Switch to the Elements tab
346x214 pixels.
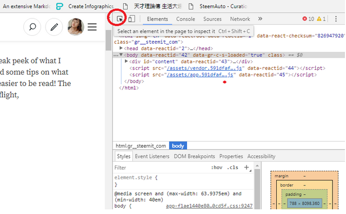tap(157, 19)
